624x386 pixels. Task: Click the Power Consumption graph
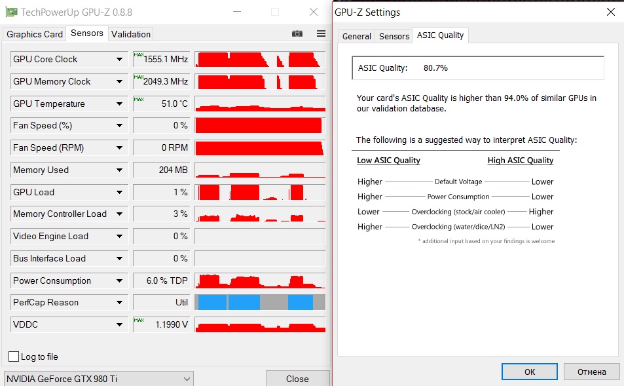click(260, 280)
